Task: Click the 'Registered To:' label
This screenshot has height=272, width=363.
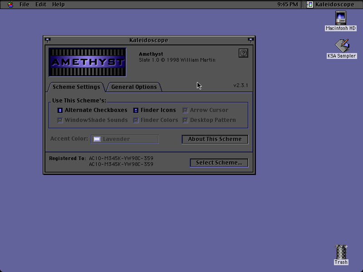Action: (x=67, y=158)
